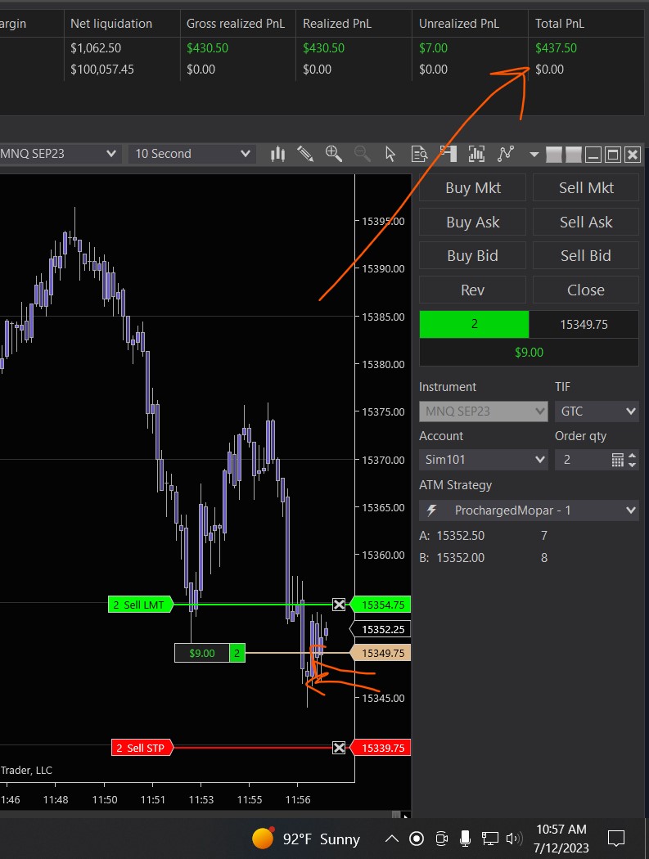This screenshot has width=649, height=859.
Task: Click the greyed zoom out magnifier icon
Action: coord(362,154)
